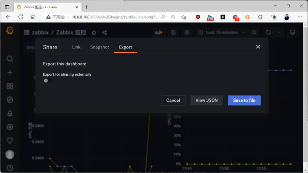The image size is (308, 173).
Task: Click the red shield extension icon
Action: pyautogui.click(x=198, y=17)
